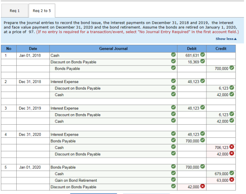Click the Debit column header
The width and height of the screenshot is (246, 194).
[x=192, y=49]
